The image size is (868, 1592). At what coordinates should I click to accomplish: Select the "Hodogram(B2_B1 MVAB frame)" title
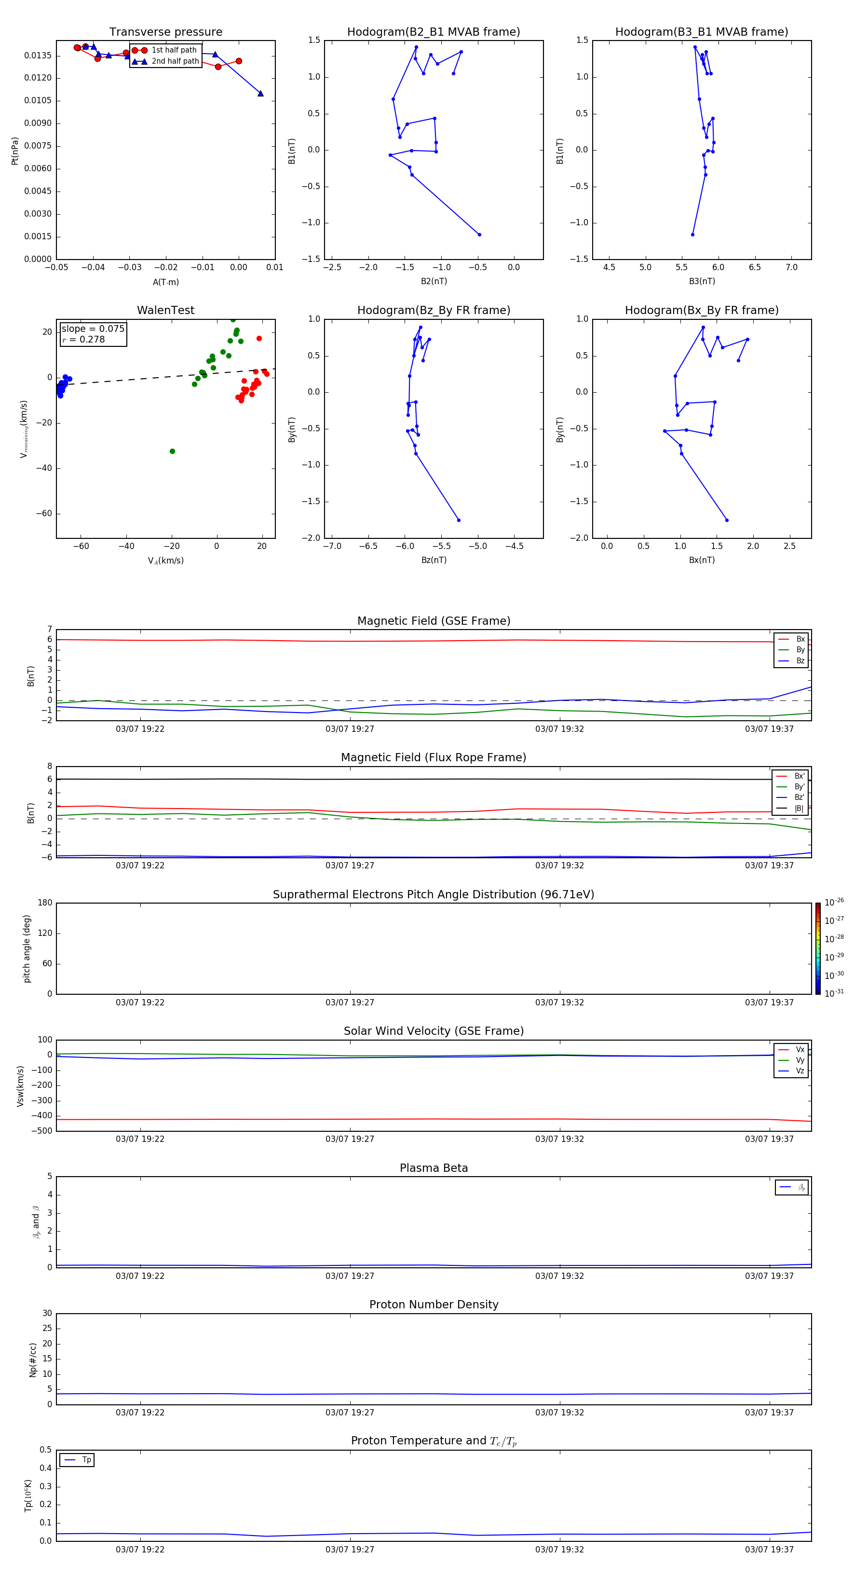434,32
